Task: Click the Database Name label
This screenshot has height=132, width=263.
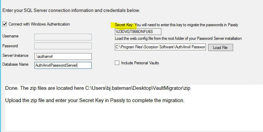Action: click(x=15, y=64)
